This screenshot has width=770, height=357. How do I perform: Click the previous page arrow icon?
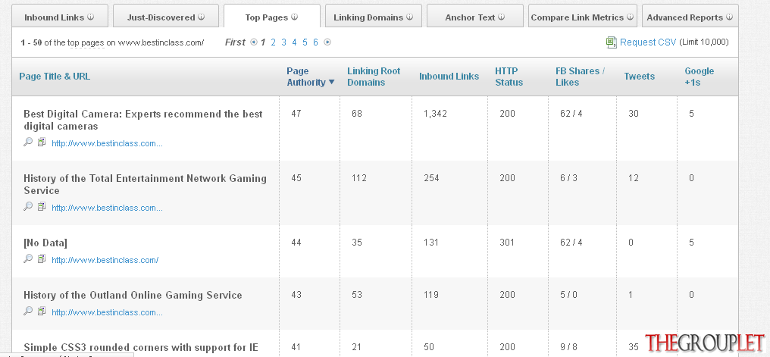tap(253, 42)
